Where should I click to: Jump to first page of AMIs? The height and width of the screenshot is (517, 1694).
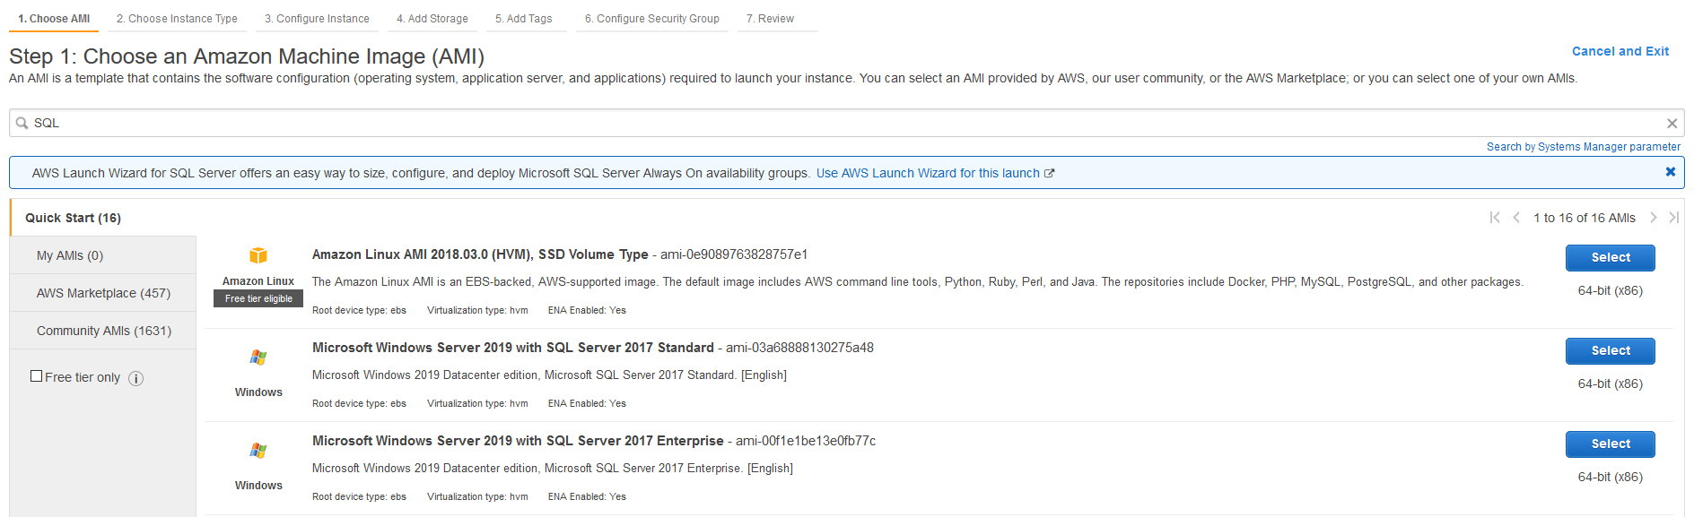tap(1495, 218)
